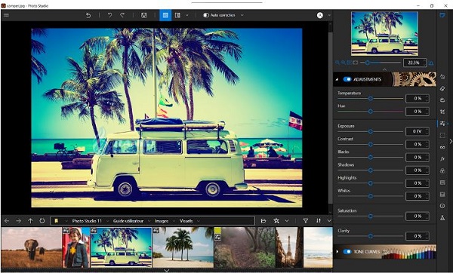Click the navigator zoom slider handle
The image size is (453, 273).
point(367,63)
